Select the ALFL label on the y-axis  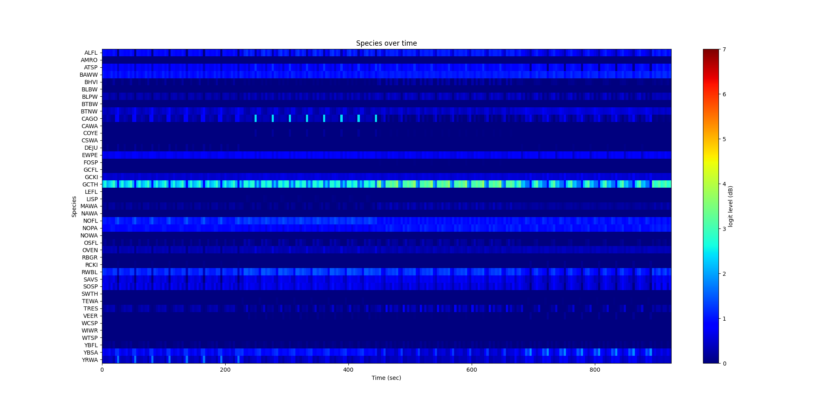tap(91, 53)
